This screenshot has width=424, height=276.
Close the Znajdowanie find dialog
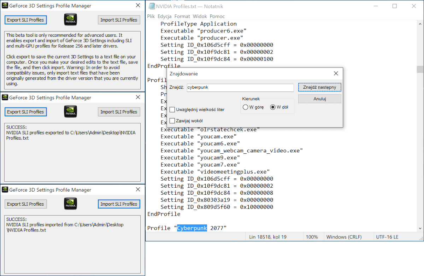336,74
